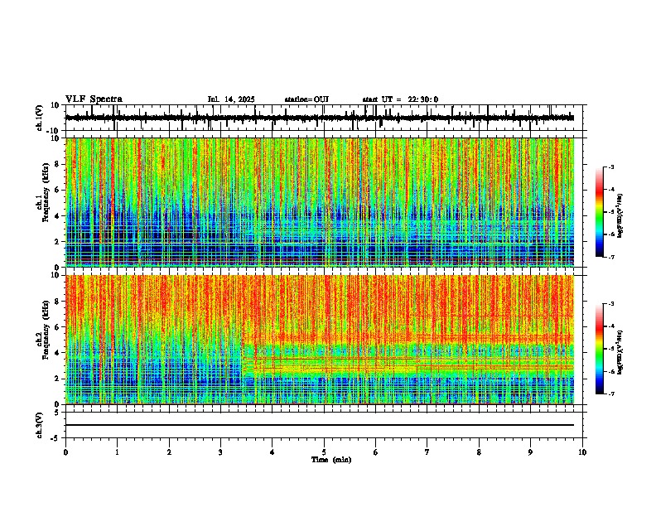
Task: Click the "-7" label on ch.2 color bar
Action: 611,394
